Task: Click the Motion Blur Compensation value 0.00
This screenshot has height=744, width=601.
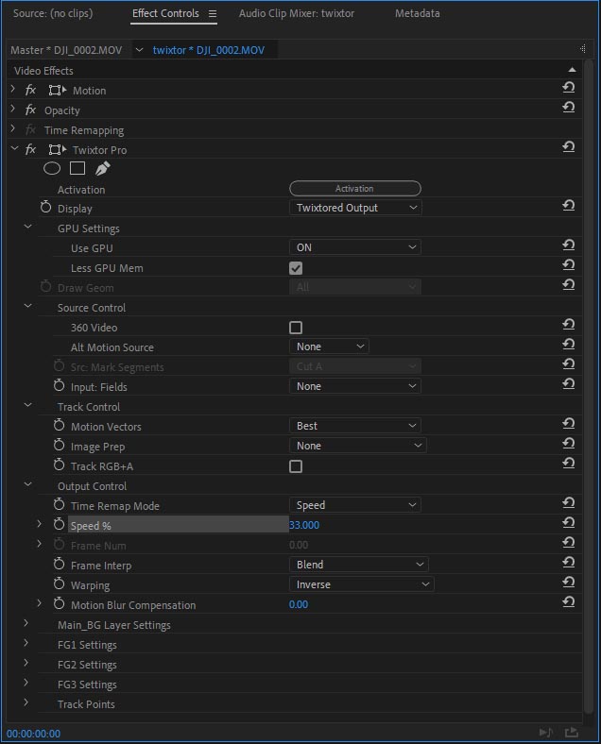Action: coord(299,604)
